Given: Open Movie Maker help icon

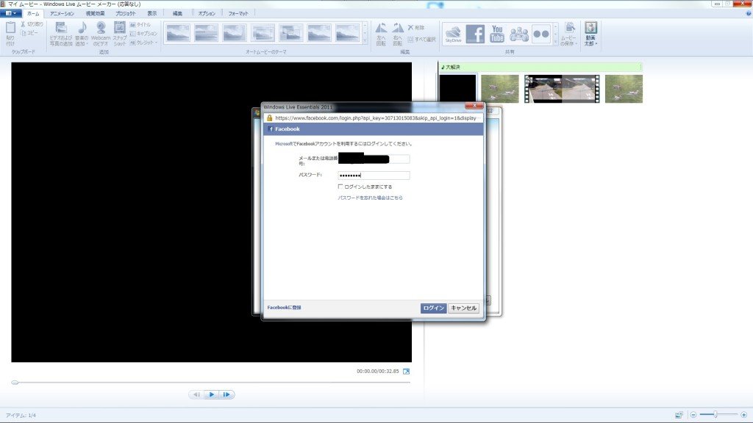Looking at the screenshot, I should (749, 13).
